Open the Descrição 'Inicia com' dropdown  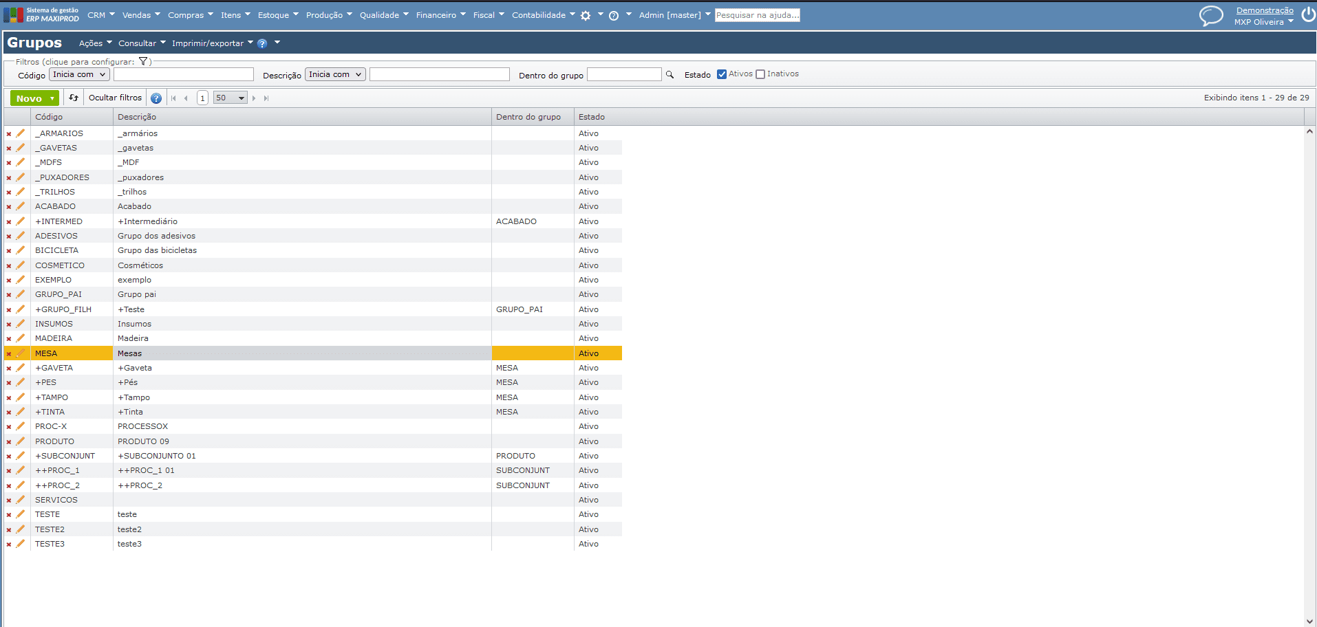click(x=335, y=74)
